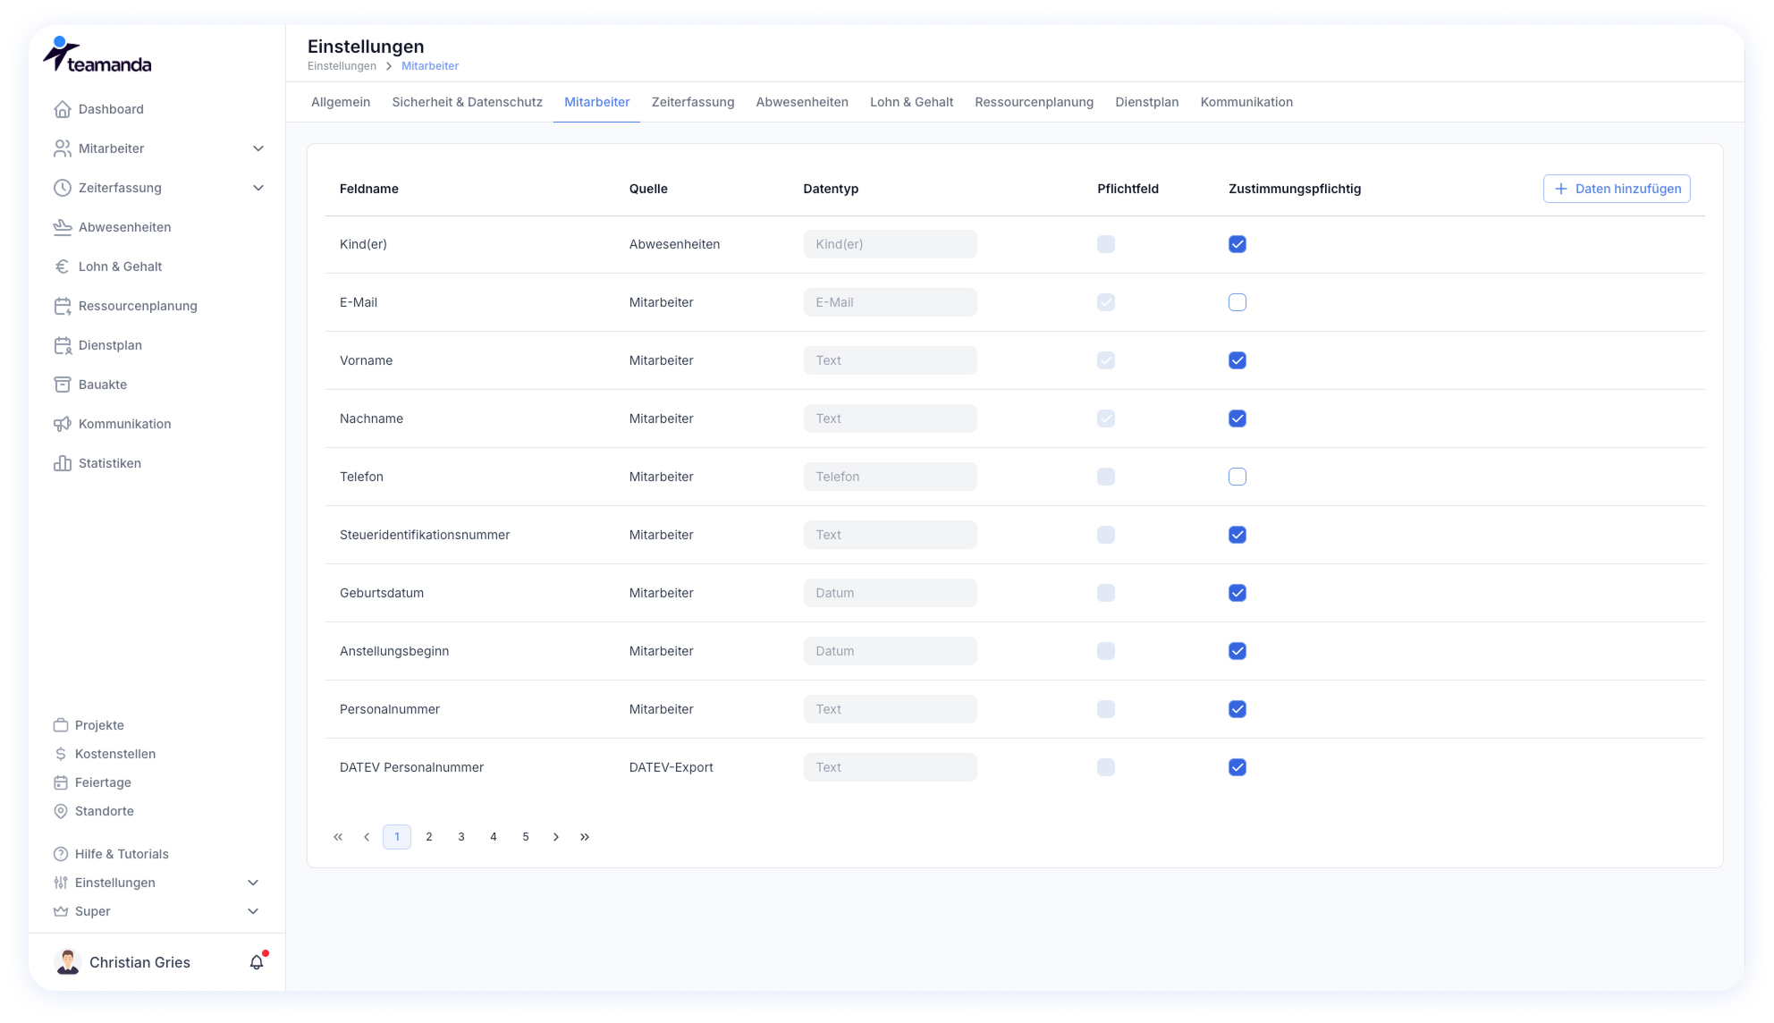Open Bauakte archive icon in sidebar

(62, 385)
